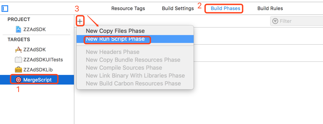Go to the Resource Tags tab
This screenshot has width=323, height=124.
click(128, 8)
